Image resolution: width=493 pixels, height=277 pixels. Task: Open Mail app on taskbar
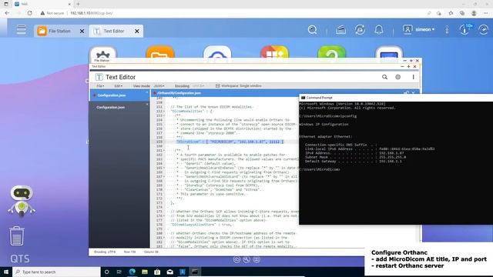coord(169,272)
